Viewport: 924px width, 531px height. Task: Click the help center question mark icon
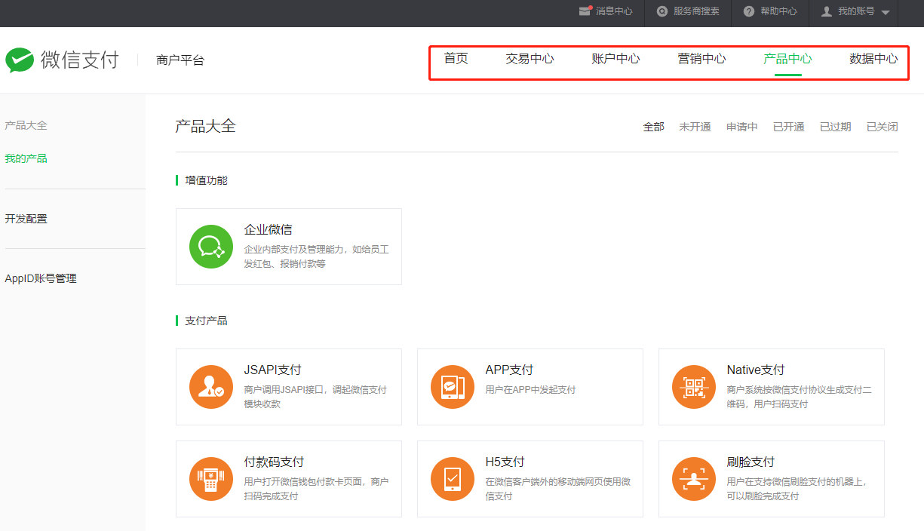click(x=749, y=11)
